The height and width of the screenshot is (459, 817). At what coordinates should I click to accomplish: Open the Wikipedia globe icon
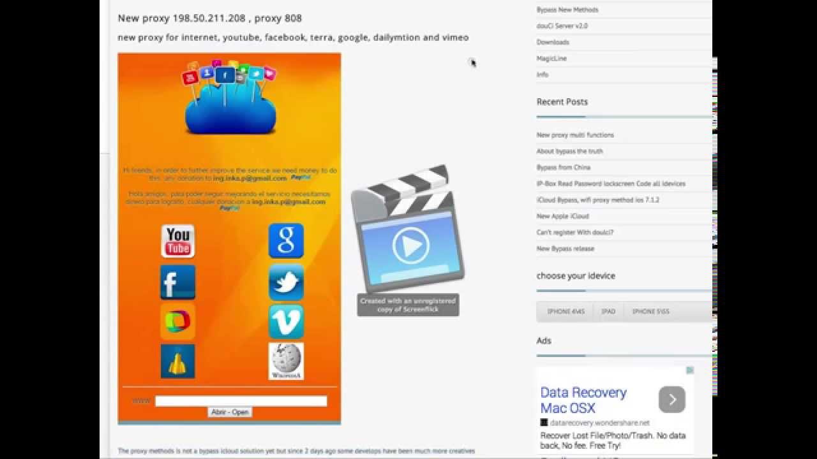pyautogui.click(x=286, y=361)
